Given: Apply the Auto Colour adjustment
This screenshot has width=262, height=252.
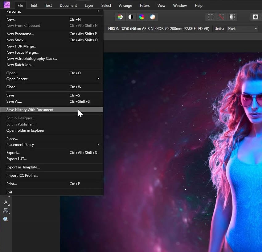Looking at the screenshot, I should tap(141, 17).
